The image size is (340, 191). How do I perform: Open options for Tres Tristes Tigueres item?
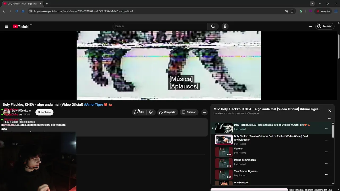point(327,175)
